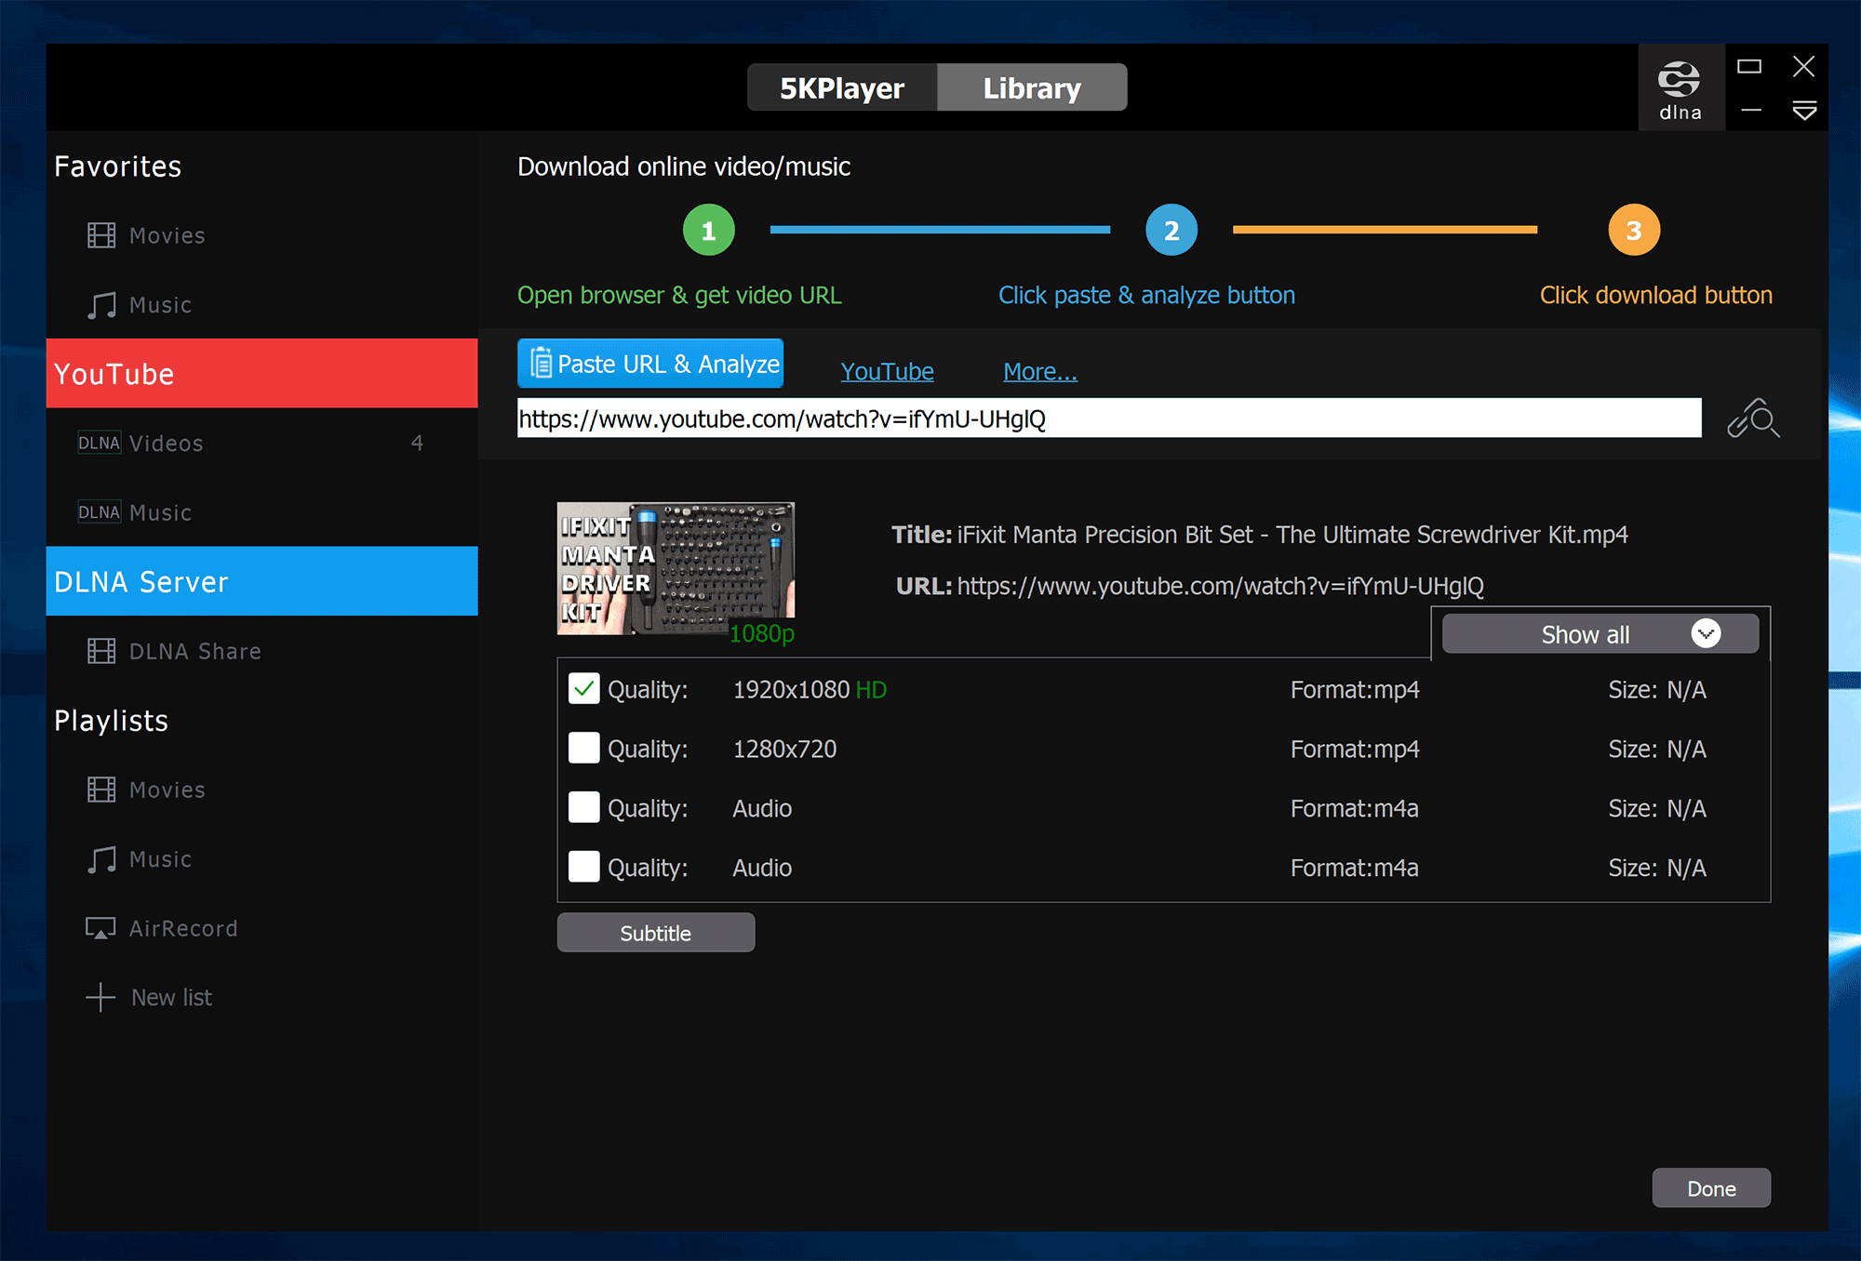Maximize the 5KPlayer window
1861x1261 pixels.
[x=1749, y=66]
